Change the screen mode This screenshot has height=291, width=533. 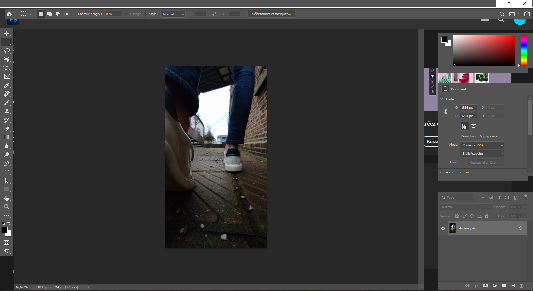(x=7, y=251)
